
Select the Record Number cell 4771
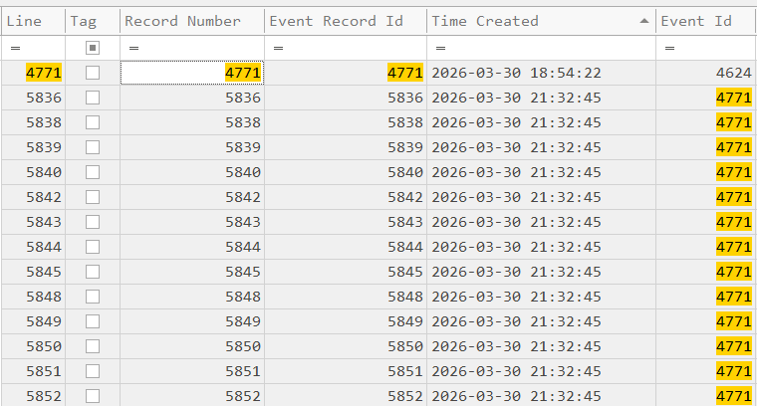pos(192,73)
